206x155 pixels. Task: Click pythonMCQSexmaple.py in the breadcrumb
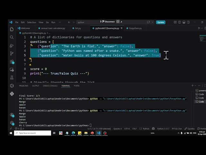34,33
